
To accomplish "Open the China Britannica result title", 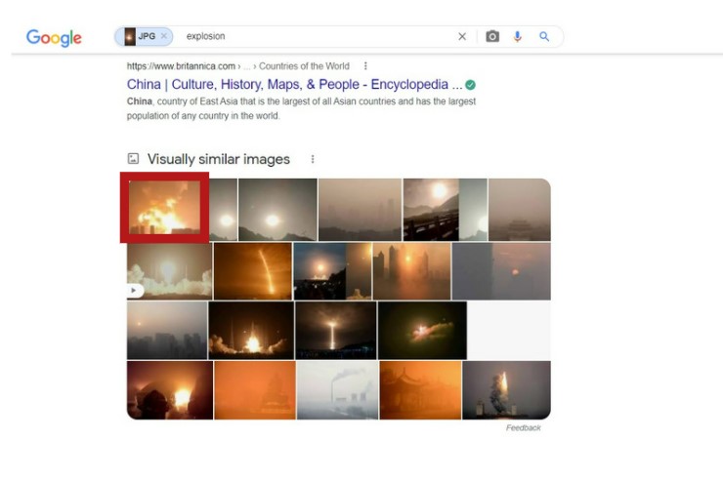I will (x=294, y=84).
